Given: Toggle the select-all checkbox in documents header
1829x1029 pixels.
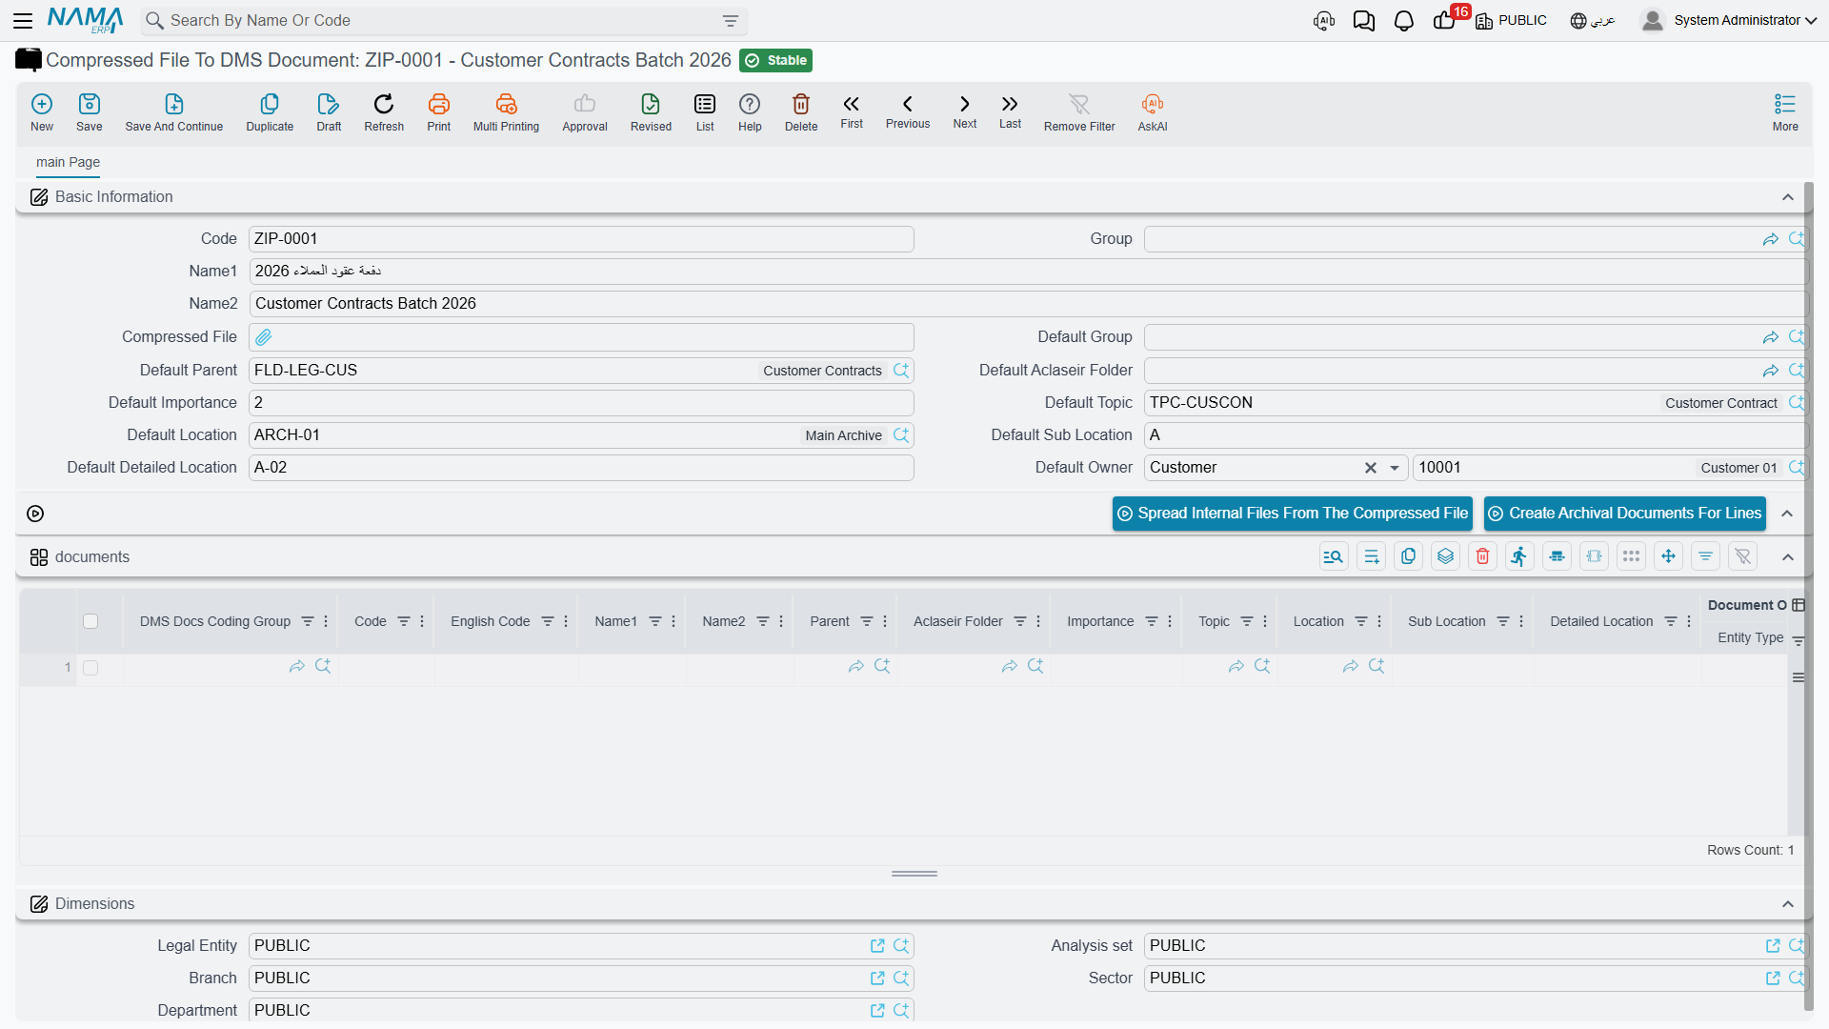Looking at the screenshot, I should (90, 621).
